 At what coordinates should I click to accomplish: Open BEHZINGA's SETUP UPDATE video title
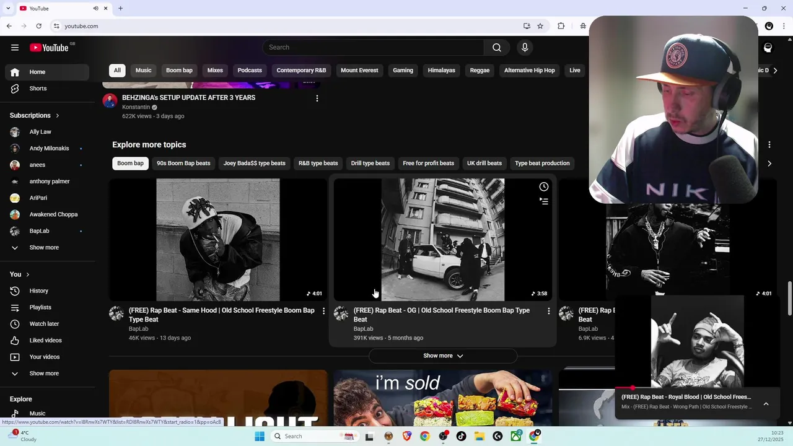(x=188, y=98)
